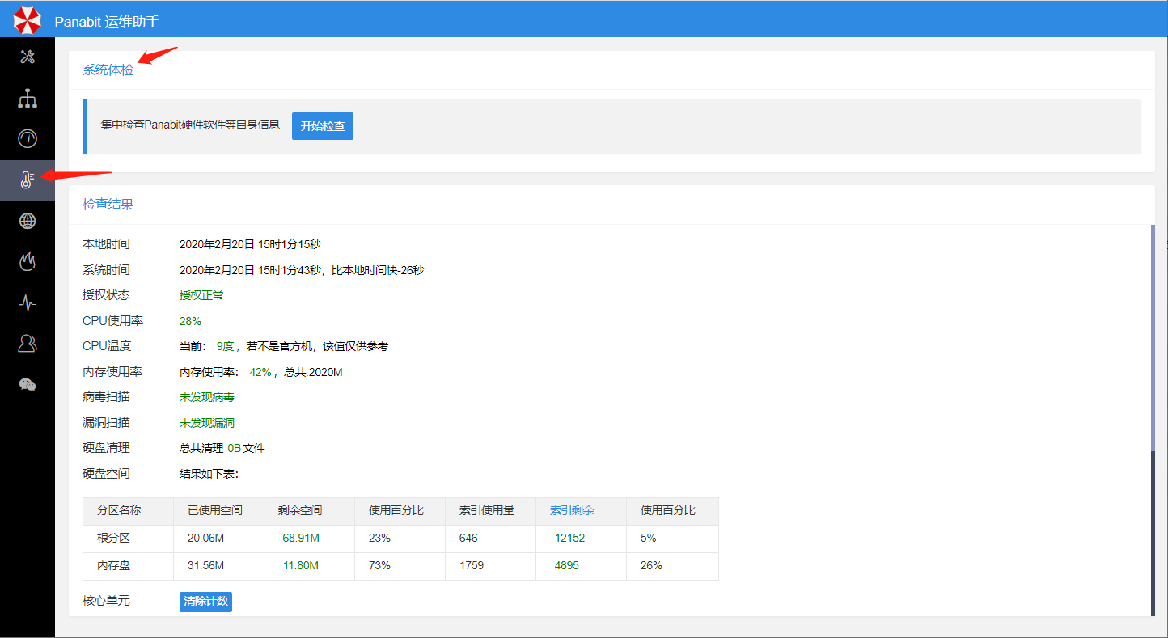Click the 检查结果 section heading

coord(108,205)
